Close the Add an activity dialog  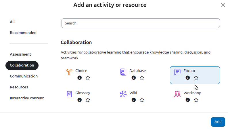[223, 5]
